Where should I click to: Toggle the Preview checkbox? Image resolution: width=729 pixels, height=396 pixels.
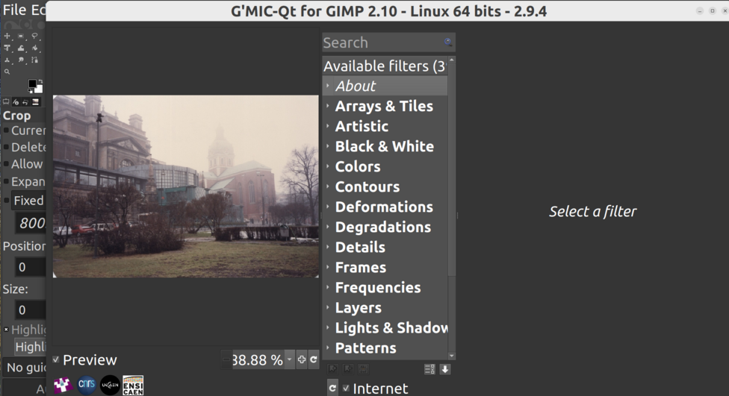(x=56, y=359)
